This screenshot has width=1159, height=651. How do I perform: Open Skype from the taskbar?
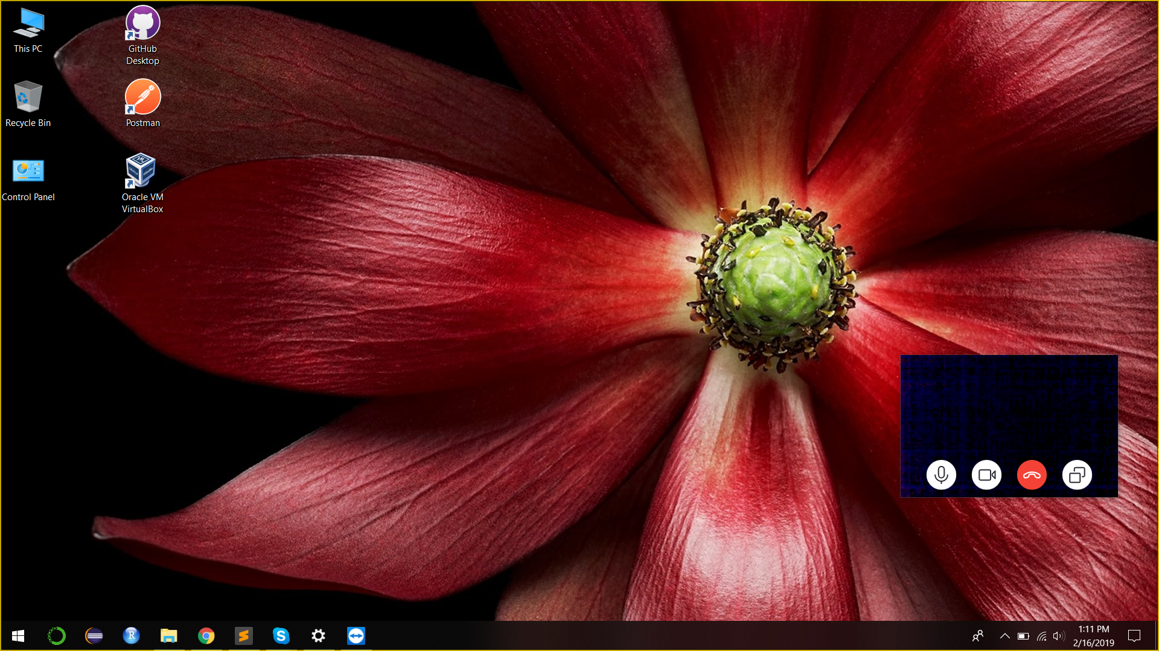point(281,636)
